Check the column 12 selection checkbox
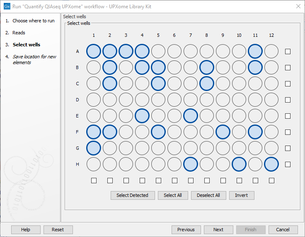 point(271,180)
